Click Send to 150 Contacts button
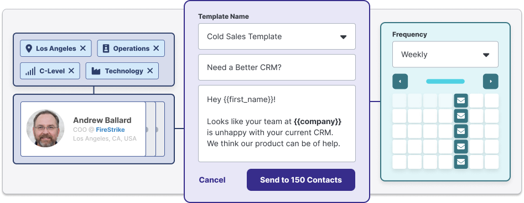The width and height of the screenshot is (524, 203). click(x=301, y=180)
